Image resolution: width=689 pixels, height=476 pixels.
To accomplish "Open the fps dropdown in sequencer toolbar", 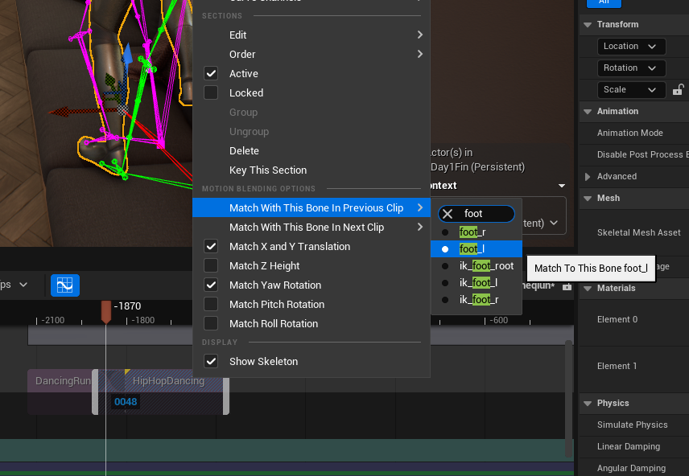I will pyautogui.click(x=13, y=285).
